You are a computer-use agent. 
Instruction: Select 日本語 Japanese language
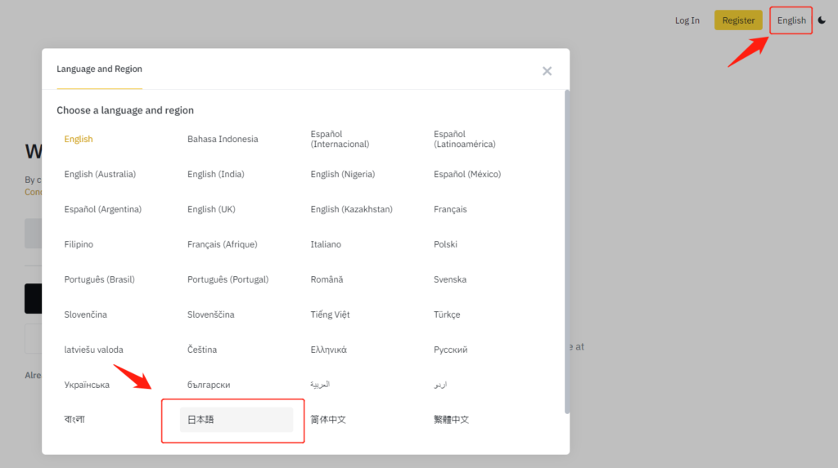237,420
